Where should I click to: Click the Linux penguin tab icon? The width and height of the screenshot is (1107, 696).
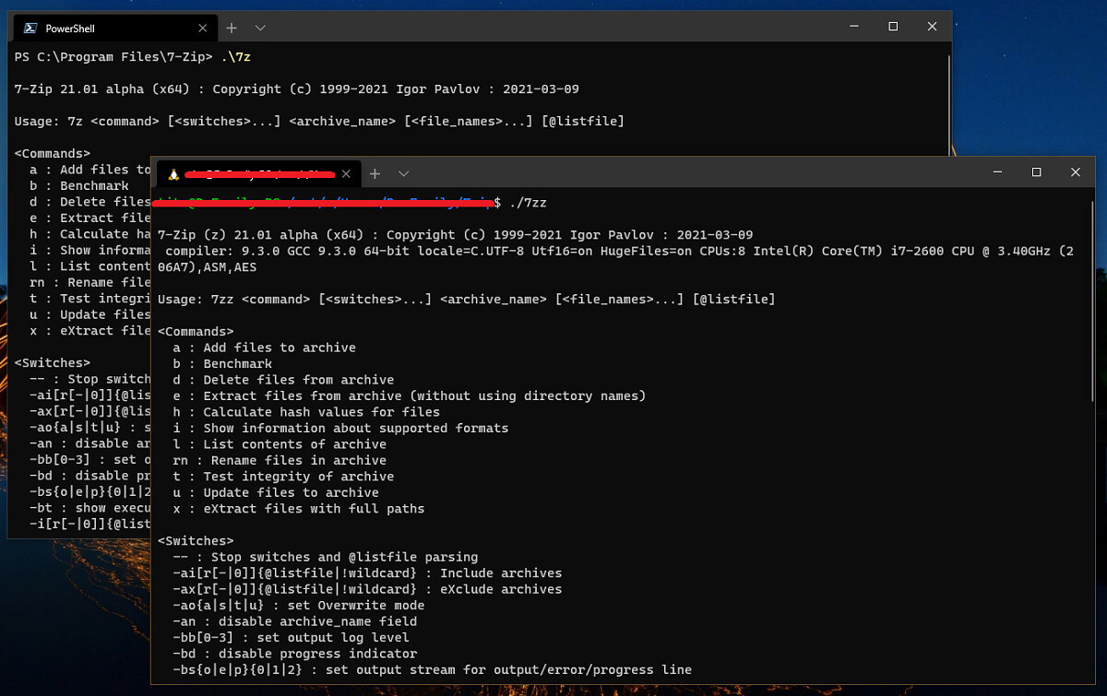(x=173, y=173)
